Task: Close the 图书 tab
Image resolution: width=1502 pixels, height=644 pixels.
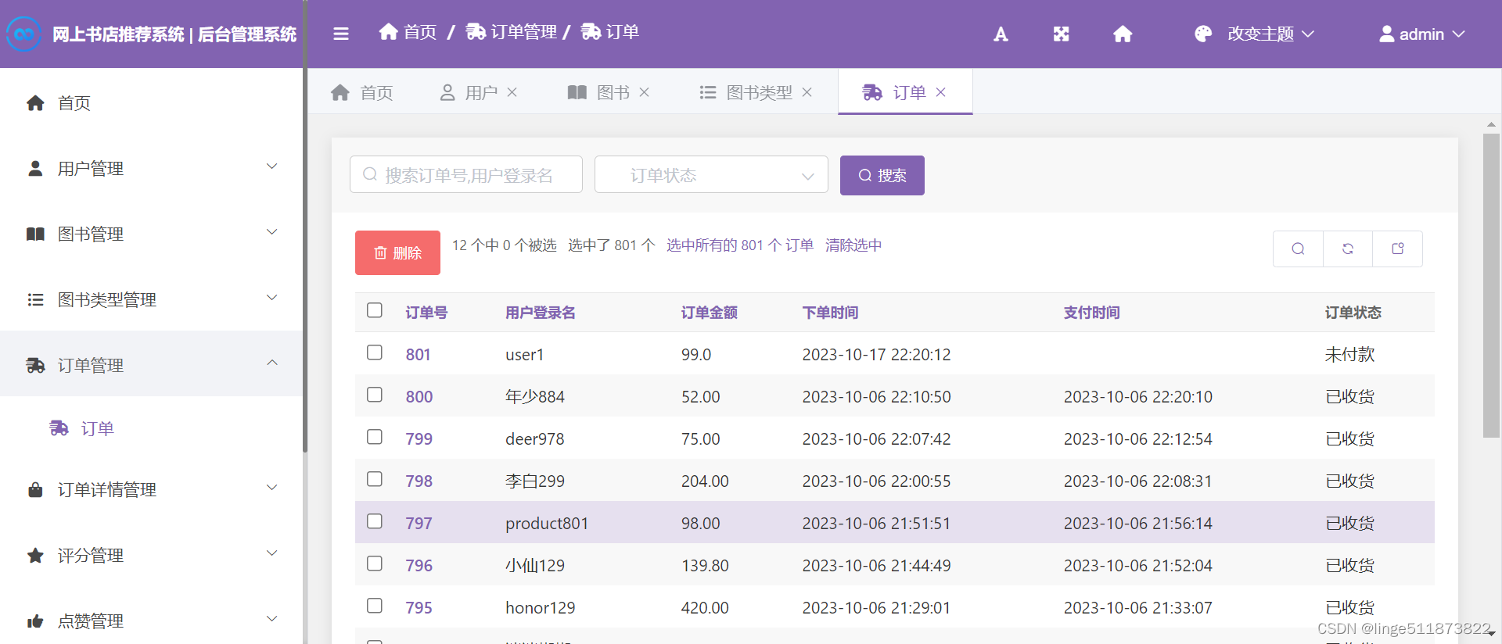Action: tap(644, 92)
